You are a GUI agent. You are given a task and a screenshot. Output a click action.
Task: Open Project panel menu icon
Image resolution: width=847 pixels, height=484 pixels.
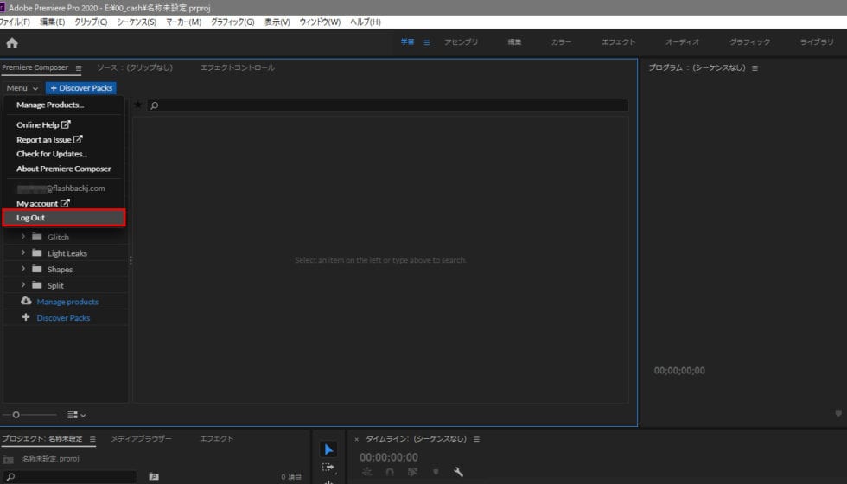tap(92, 439)
